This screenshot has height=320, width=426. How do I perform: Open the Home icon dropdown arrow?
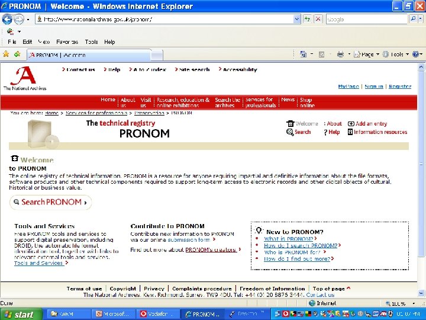(x=312, y=55)
